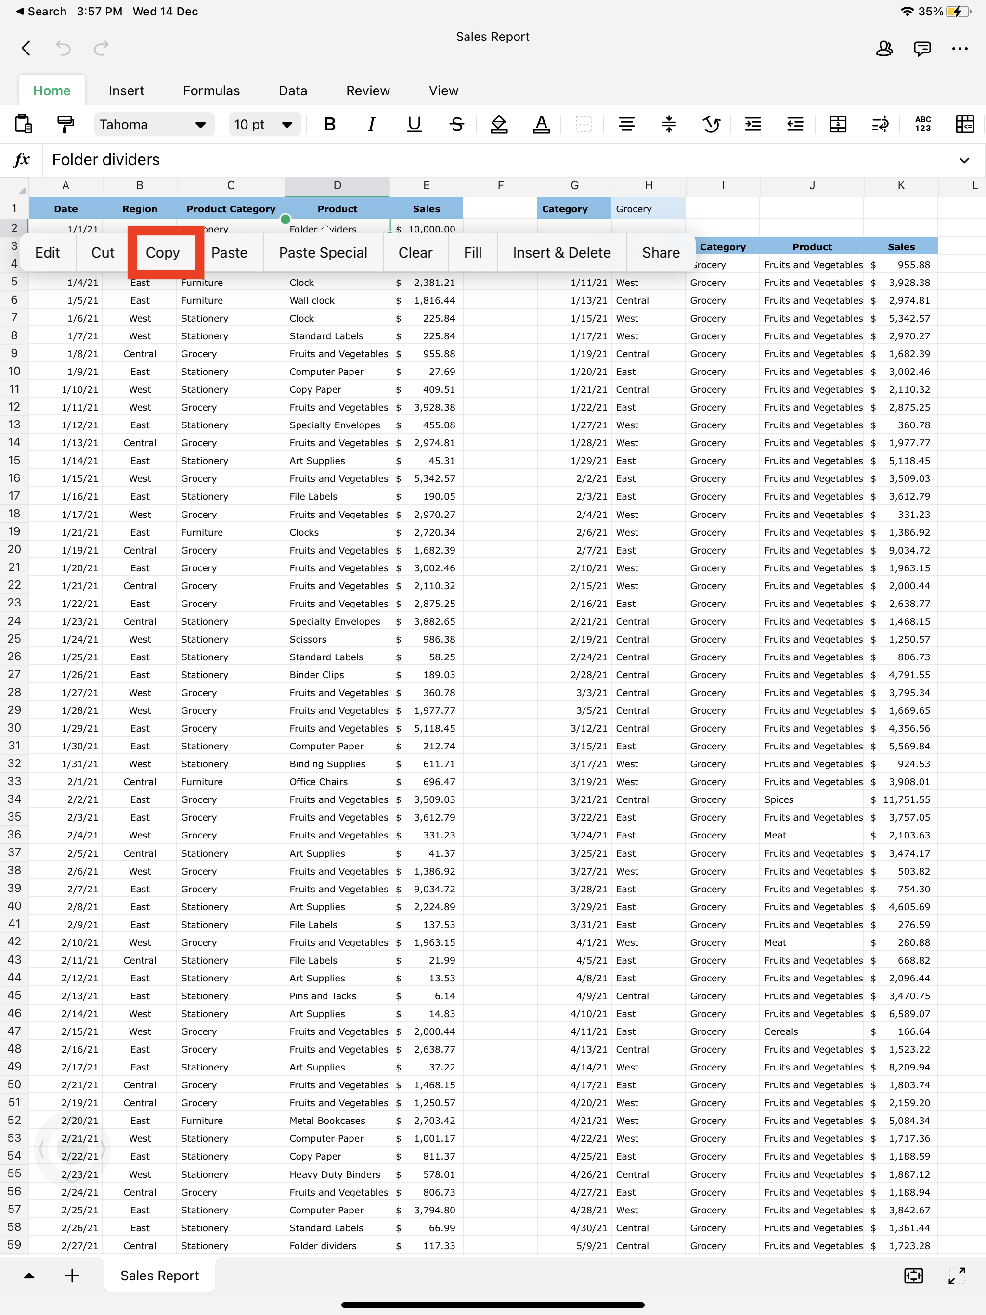Tap the merge cells icon
The image size is (986, 1315).
[x=837, y=124]
